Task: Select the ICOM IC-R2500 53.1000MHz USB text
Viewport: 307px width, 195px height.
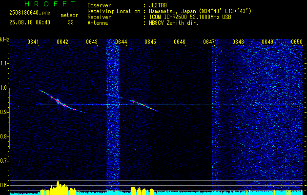Action: [x=190, y=17]
